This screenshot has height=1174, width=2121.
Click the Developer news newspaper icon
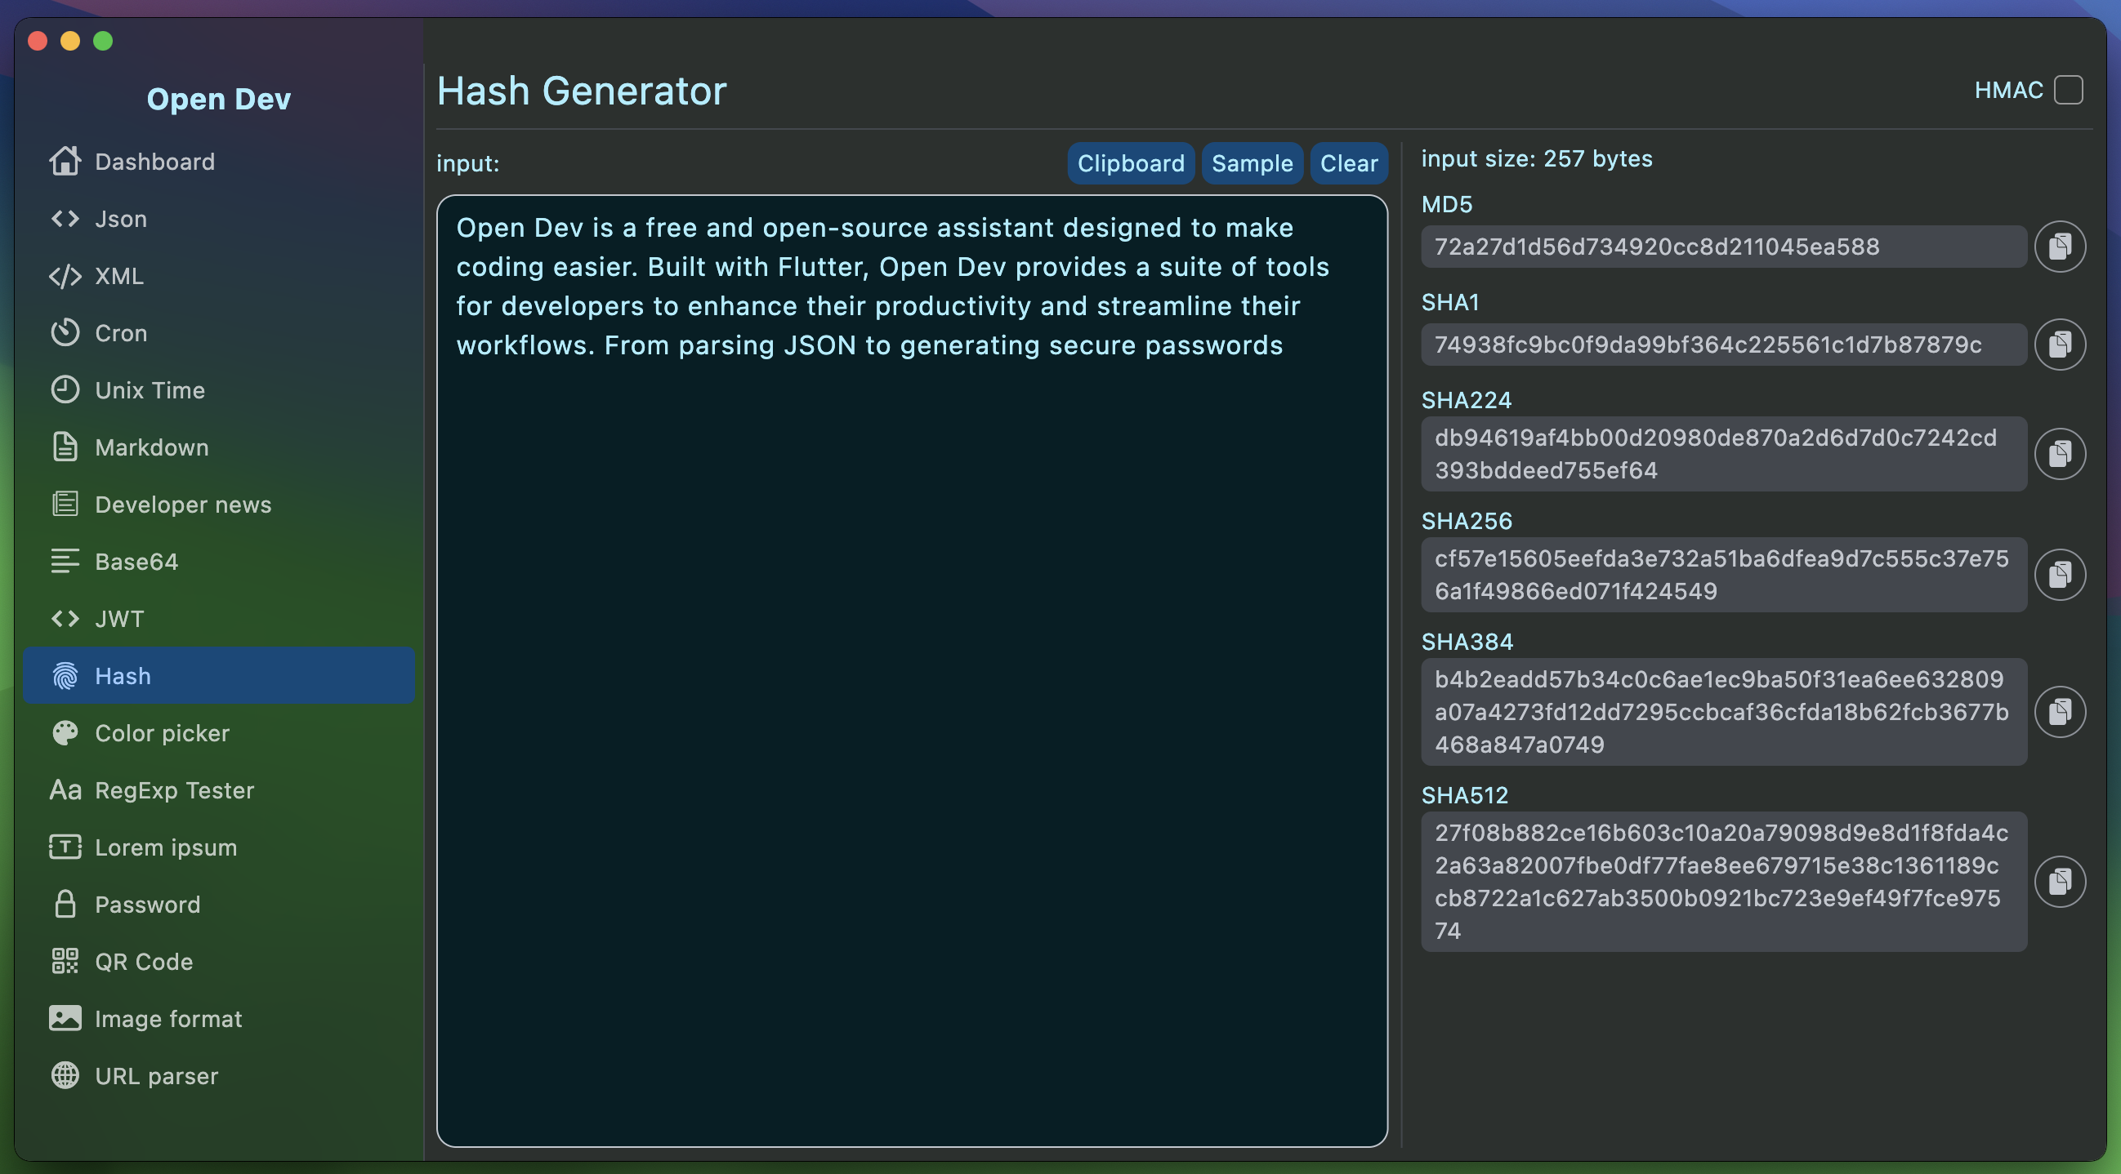(65, 505)
